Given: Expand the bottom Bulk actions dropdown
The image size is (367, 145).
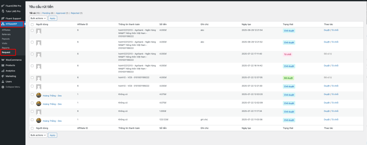Looking at the screenshot, I should (x=38, y=135).
